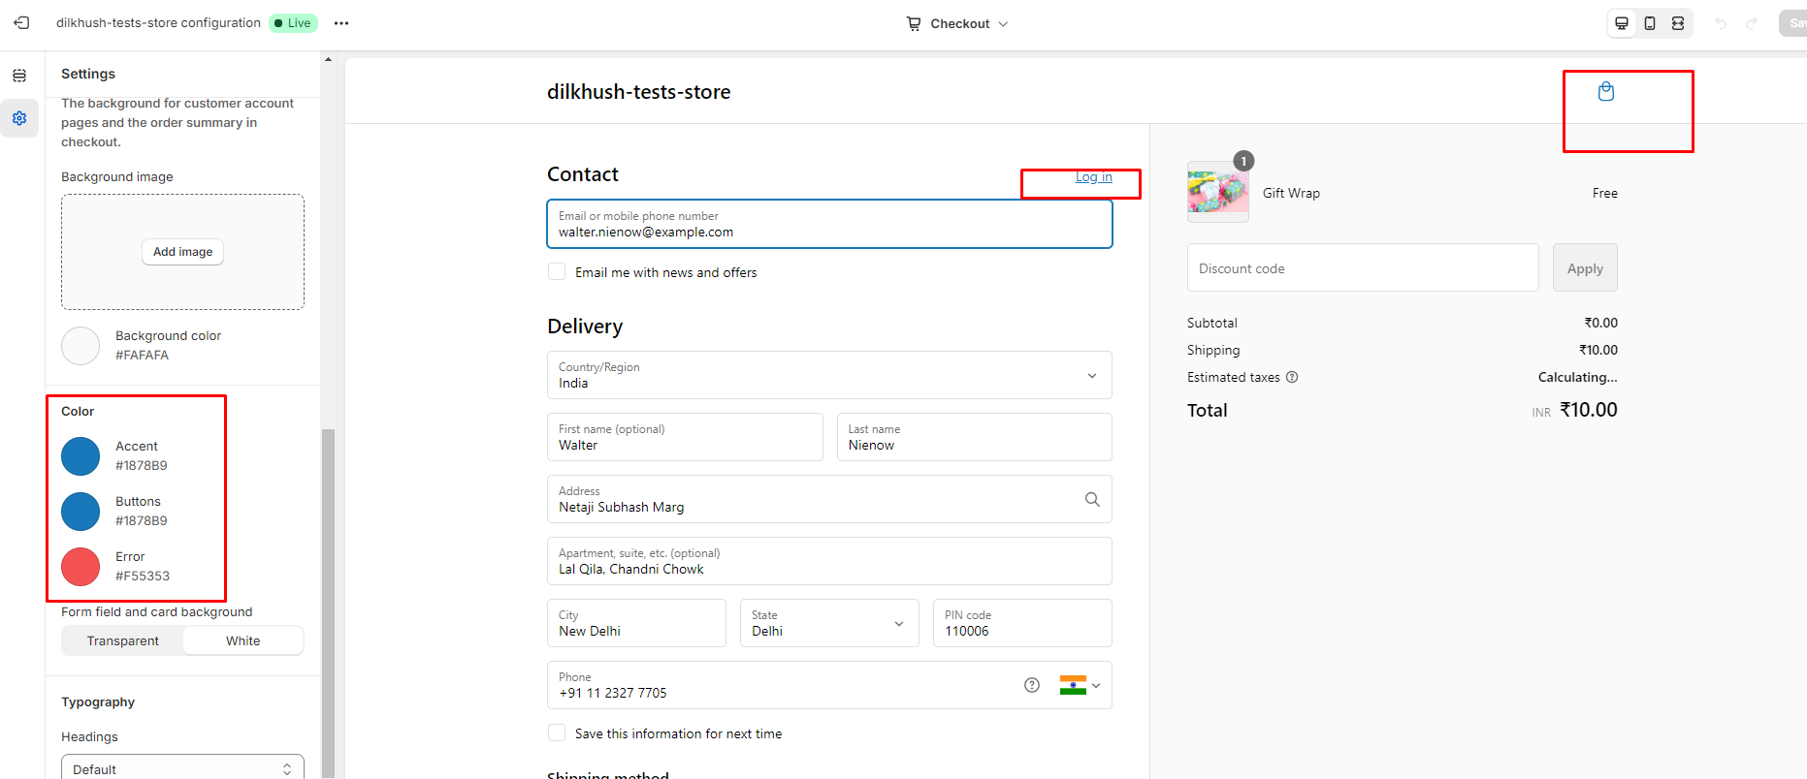The image size is (1807, 779).
Task: Click the PIN code field
Action: coord(1022,623)
